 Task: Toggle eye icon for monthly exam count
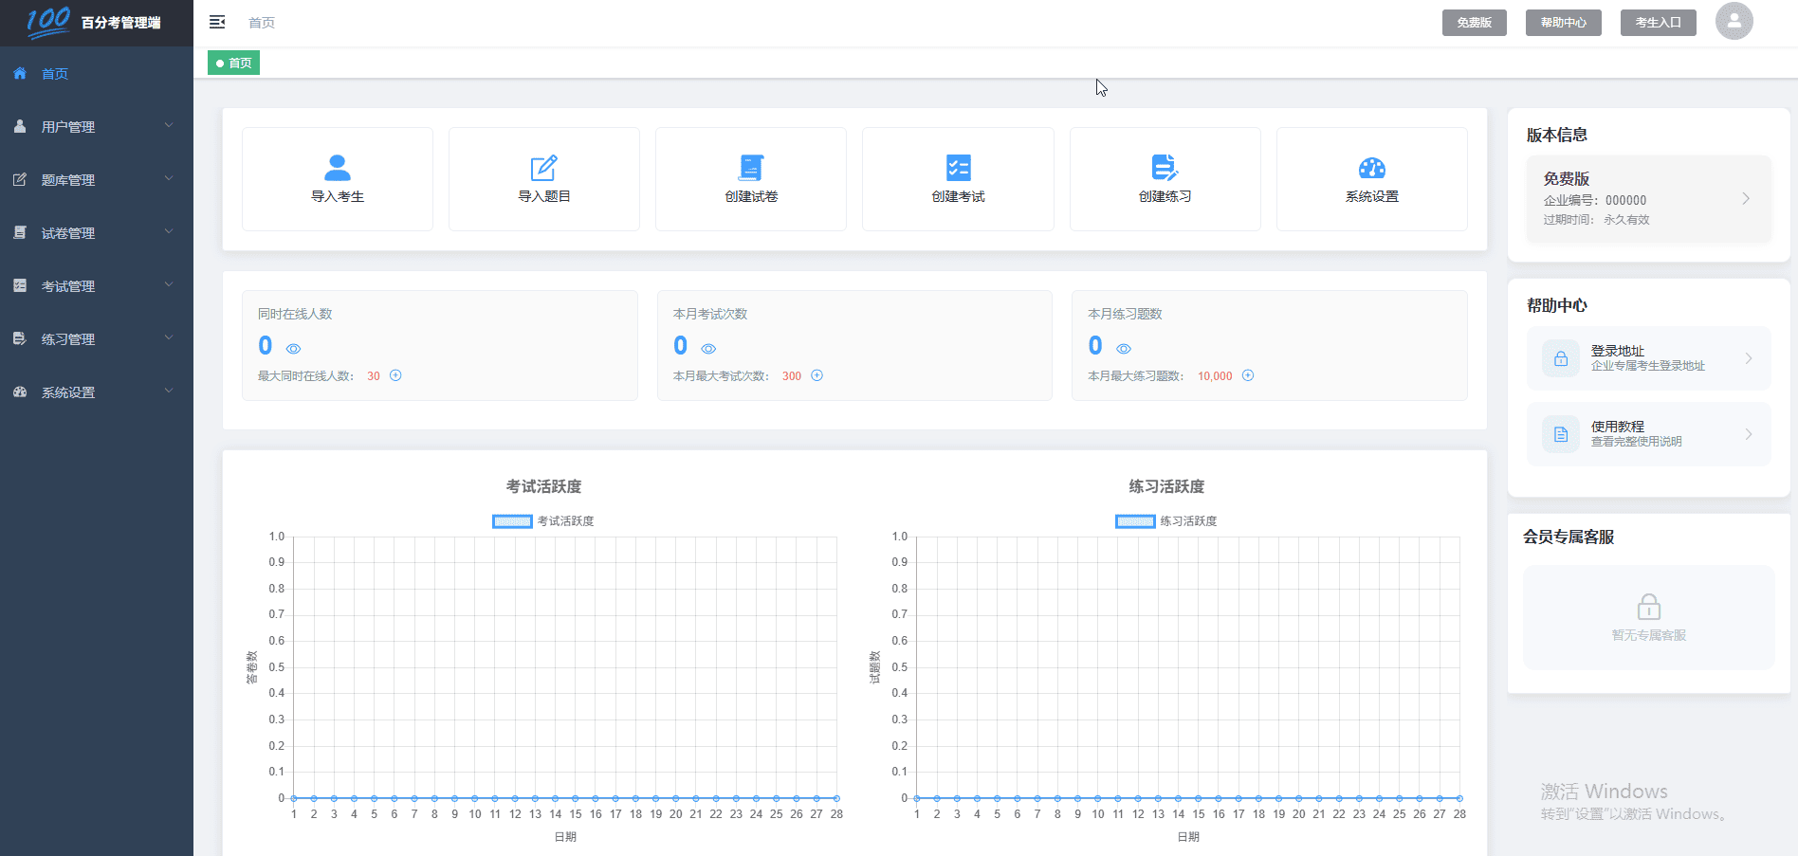coord(708,349)
